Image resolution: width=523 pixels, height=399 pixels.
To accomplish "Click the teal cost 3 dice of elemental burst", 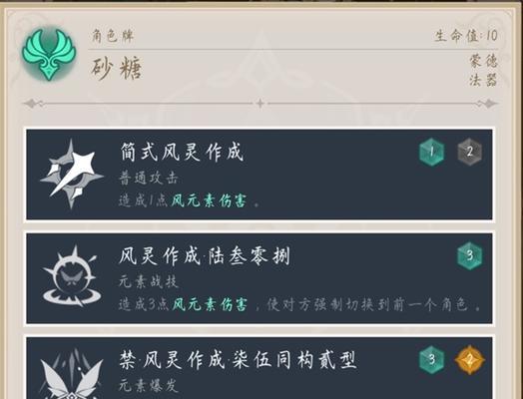I will pos(431,360).
